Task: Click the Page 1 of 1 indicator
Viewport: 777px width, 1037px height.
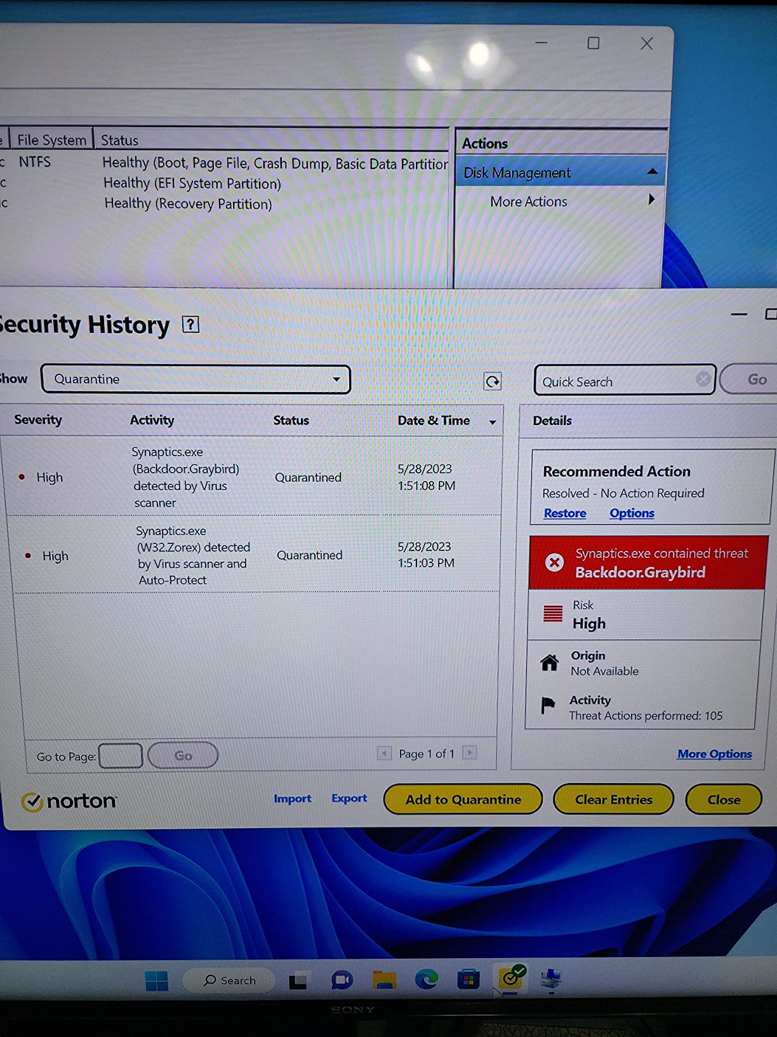Action: [427, 754]
